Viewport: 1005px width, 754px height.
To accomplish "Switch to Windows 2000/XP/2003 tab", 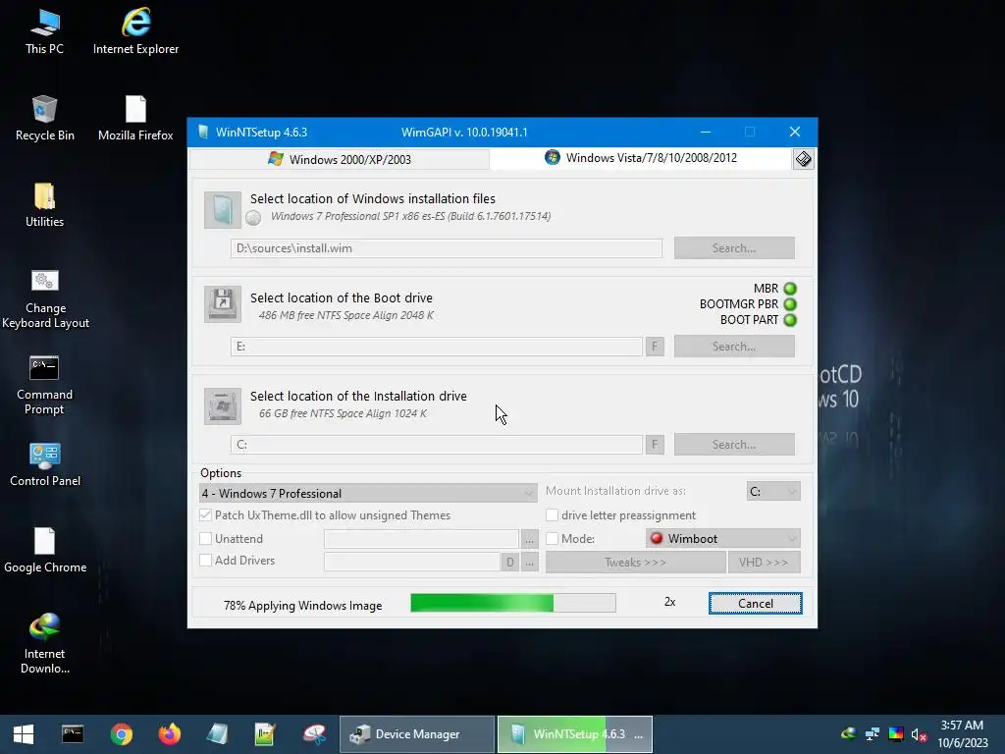I will click(x=340, y=159).
